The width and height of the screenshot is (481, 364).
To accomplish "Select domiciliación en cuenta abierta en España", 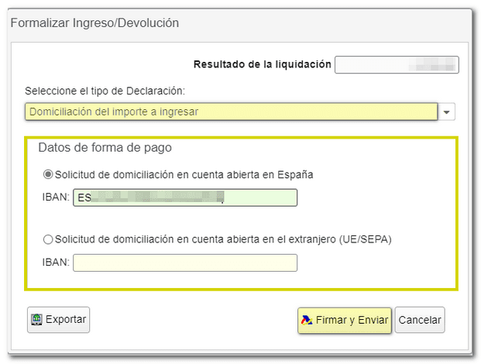I will pyautogui.click(x=48, y=174).
